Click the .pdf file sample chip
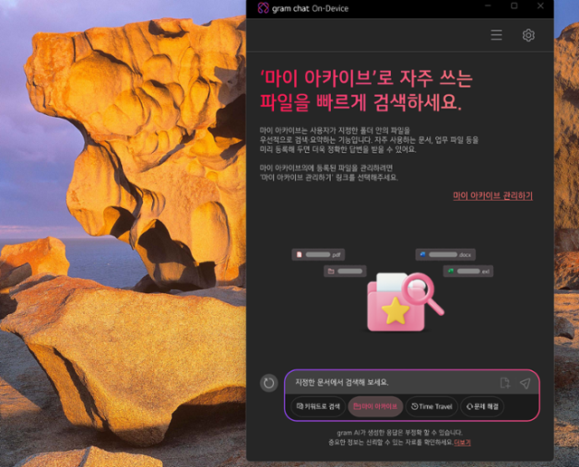This screenshot has height=467, width=579. pyautogui.click(x=318, y=254)
